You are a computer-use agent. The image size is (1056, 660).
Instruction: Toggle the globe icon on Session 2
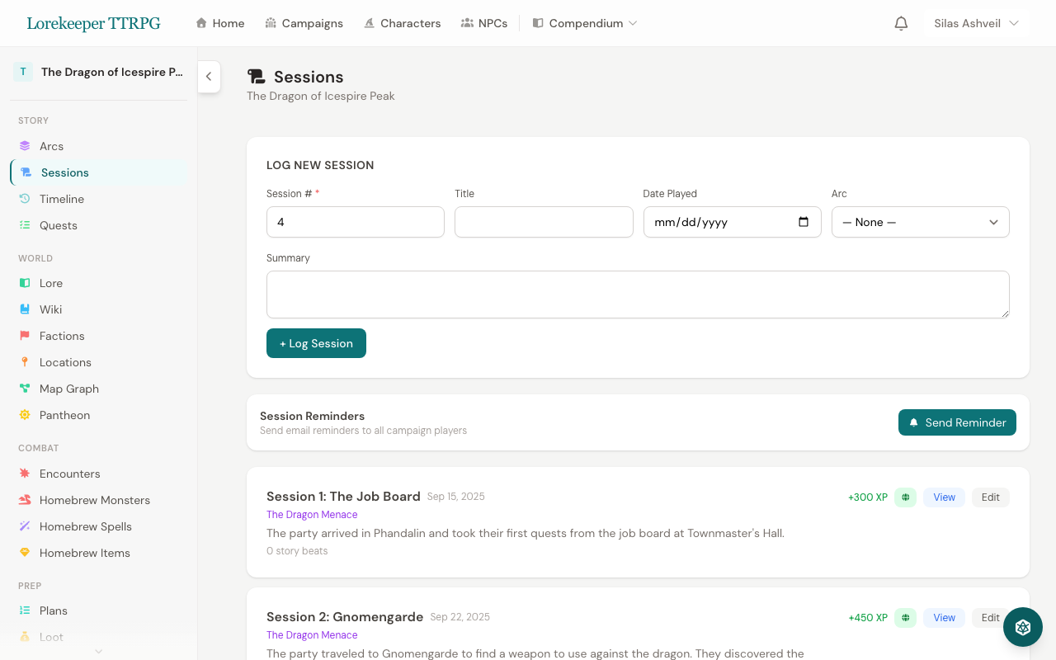pos(905,617)
